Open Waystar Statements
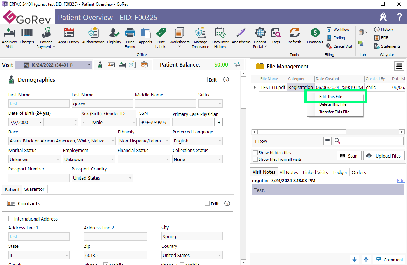Screen dimensions: 407x265 pos(387,46)
